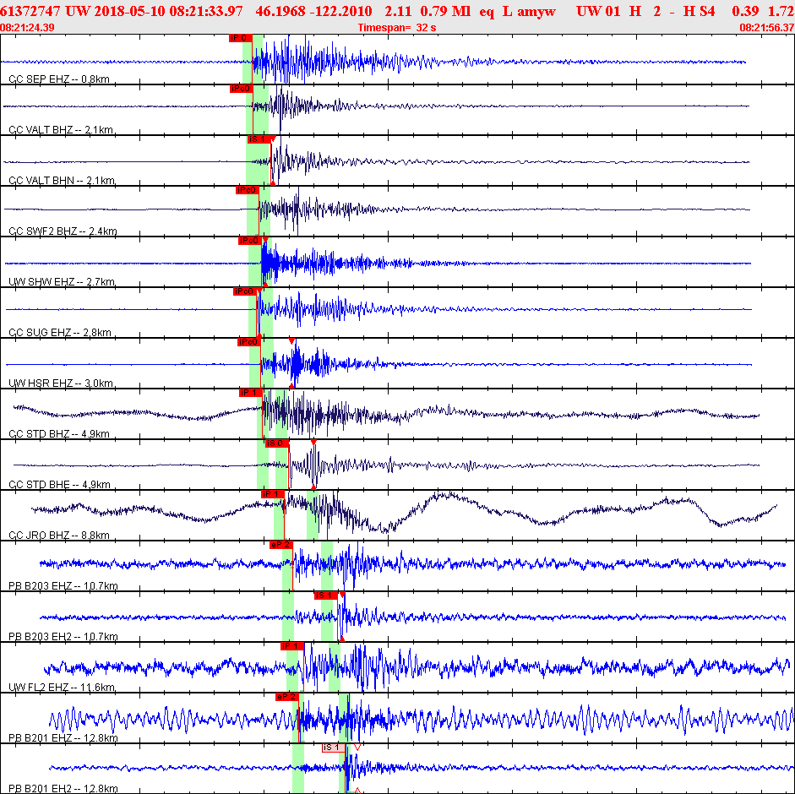
Task: Click the red triangle marker atop HSR EHZ trace
Action: (291, 341)
